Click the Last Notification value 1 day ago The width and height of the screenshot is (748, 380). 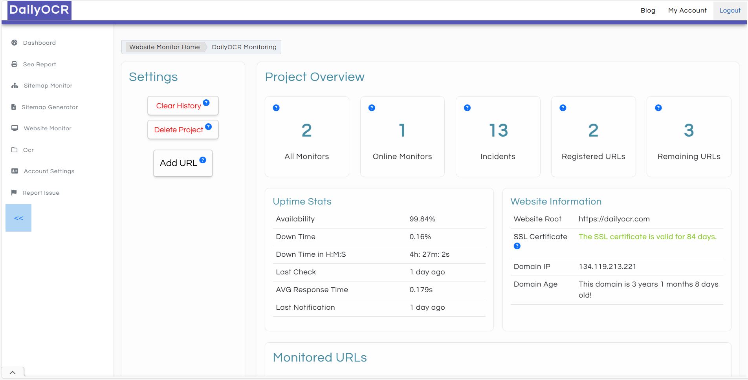tap(427, 307)
